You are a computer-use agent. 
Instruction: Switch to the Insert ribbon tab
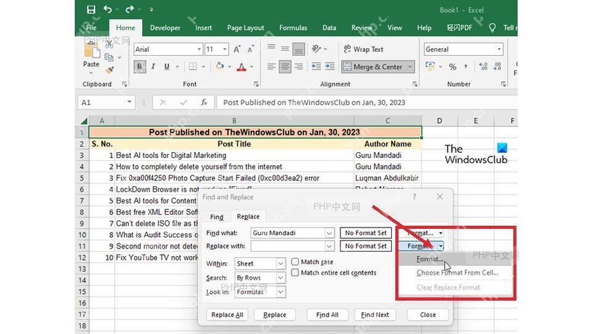tap(203, 28)
